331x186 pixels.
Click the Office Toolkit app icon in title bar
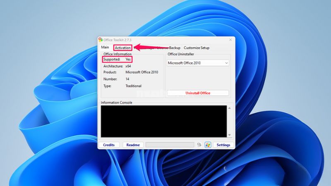[x=101, y=40]
